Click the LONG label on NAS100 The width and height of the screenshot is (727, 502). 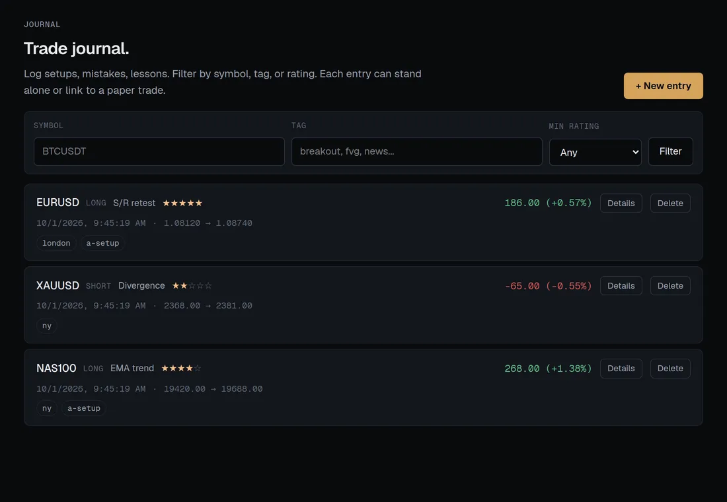coord(93,369)
